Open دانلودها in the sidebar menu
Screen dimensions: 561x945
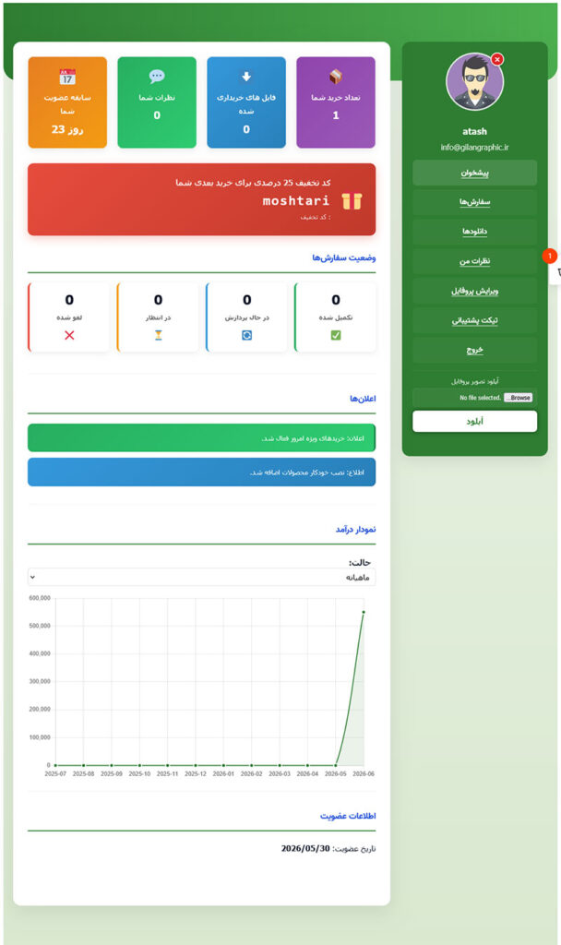[x=475, y=232]
